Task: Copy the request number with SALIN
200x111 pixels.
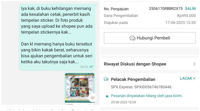Action: coord(190,9)
